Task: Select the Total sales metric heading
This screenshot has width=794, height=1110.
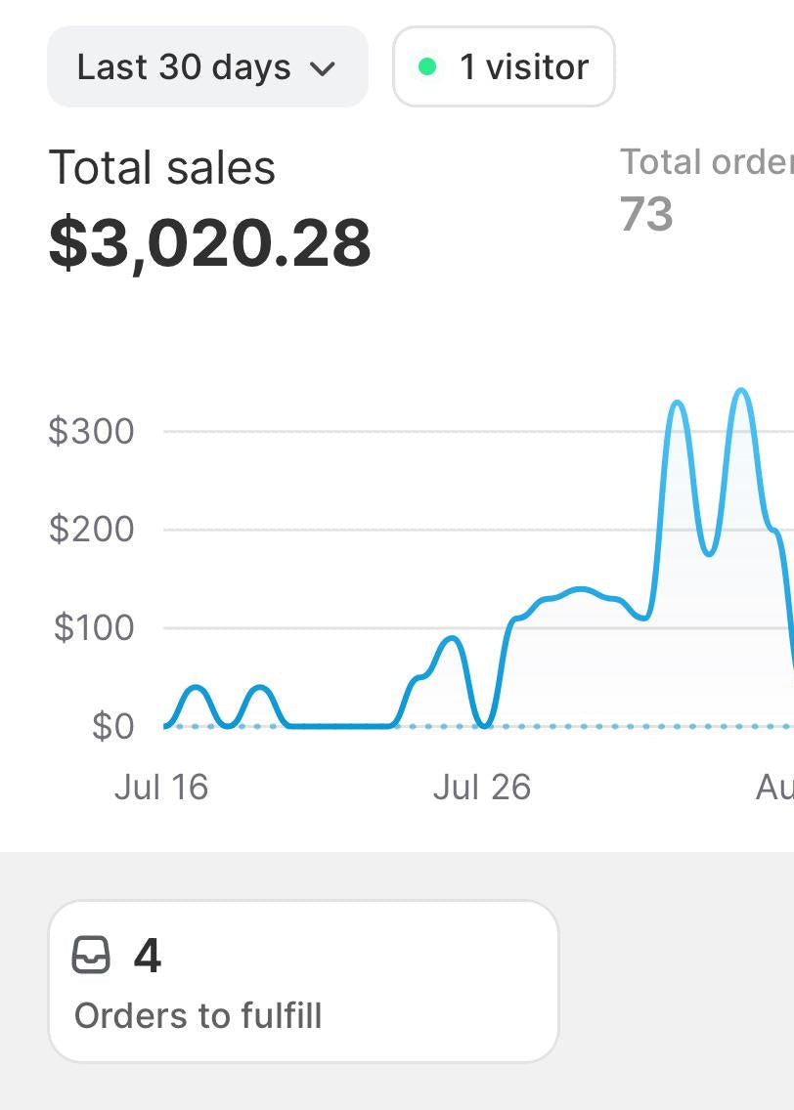Action: click(x=162, y=168)
